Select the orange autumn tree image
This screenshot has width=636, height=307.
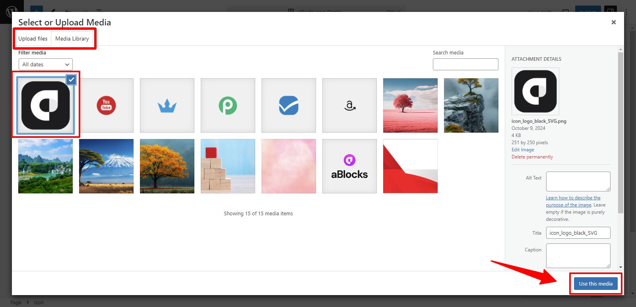167,166
